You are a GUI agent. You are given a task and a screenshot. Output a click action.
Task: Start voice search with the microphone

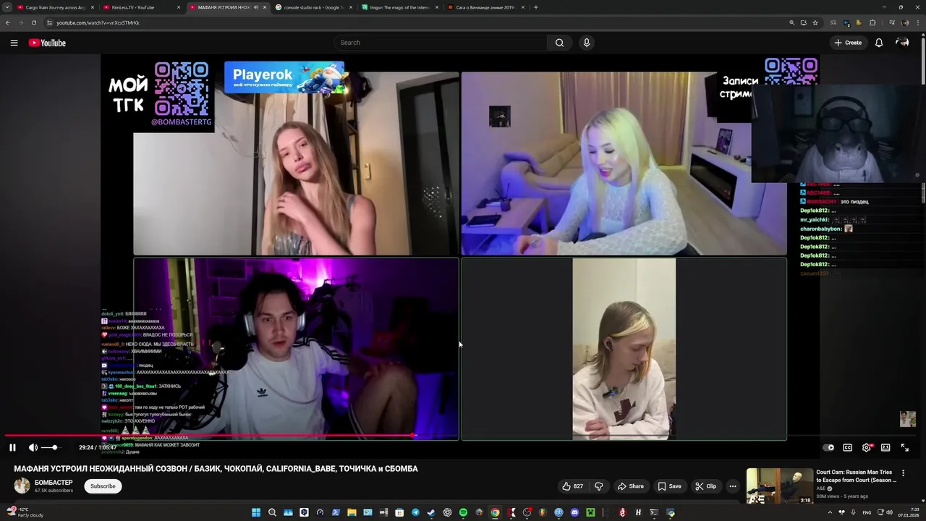(x=587, y=43)
